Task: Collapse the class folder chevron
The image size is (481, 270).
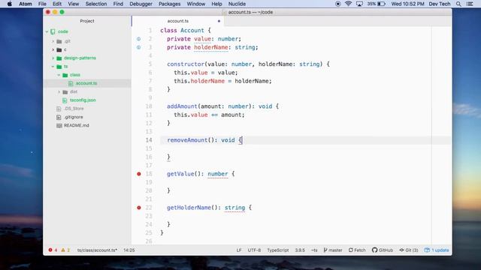Action: click(x=59, y=75)
